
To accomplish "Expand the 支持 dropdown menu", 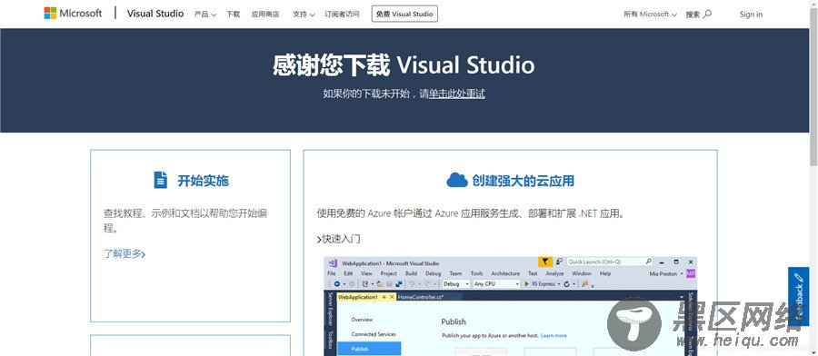I will coord(304,14).
